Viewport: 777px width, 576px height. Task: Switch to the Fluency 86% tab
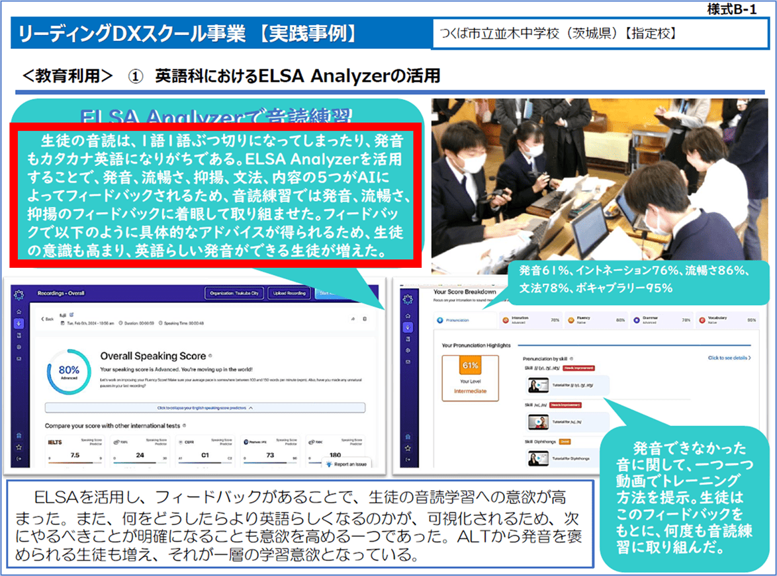point(596,320)
